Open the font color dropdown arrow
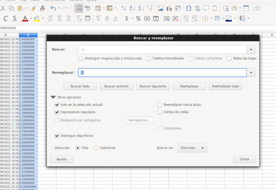The image size is (276, 190). point(31,18)
